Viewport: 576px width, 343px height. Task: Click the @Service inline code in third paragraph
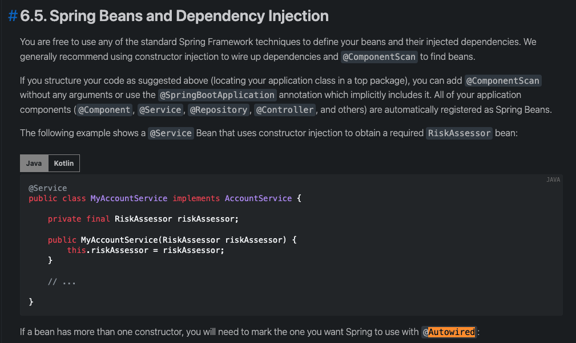tap(171, 133)
